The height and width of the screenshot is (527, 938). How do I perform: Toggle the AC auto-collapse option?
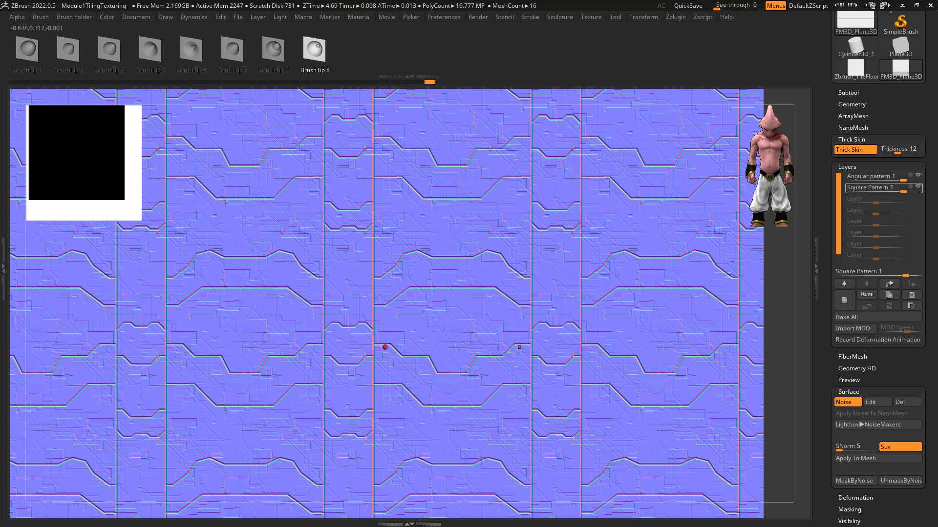pos(661,6)
